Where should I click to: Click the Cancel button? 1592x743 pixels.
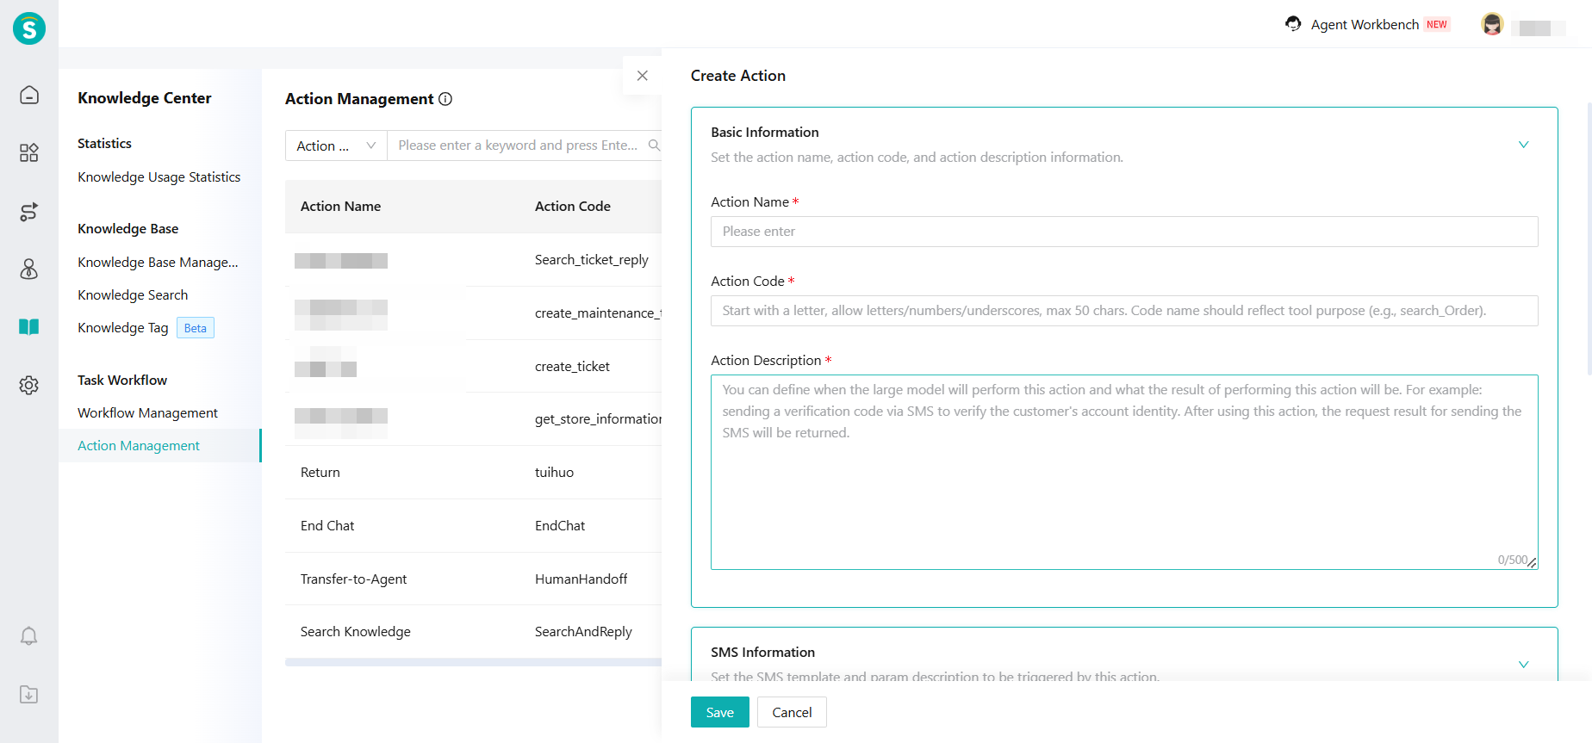[x=792, y=712]
